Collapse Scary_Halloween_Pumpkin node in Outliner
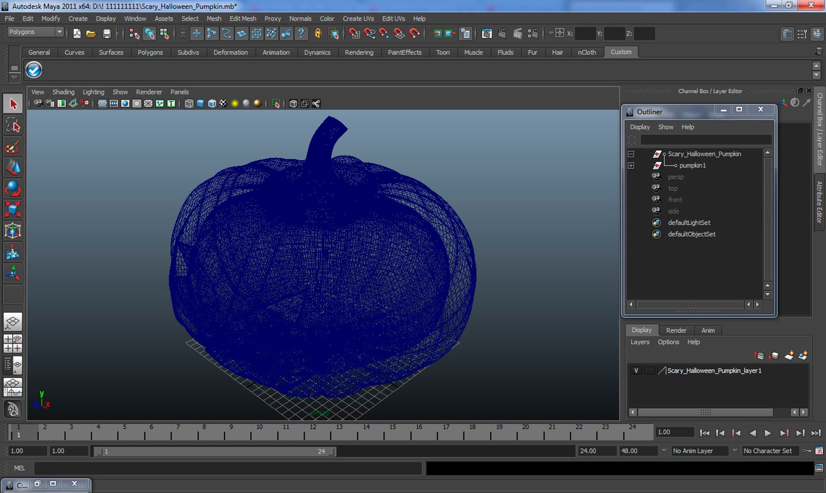The width and height of the screenshot is (826, 493). [631, 154]
